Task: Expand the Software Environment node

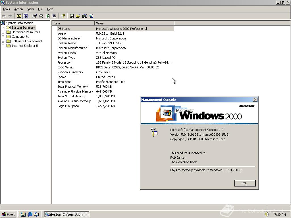Action: 3,41
